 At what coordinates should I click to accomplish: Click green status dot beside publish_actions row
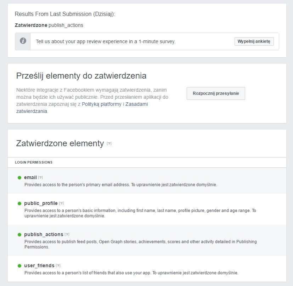point(19,235)
